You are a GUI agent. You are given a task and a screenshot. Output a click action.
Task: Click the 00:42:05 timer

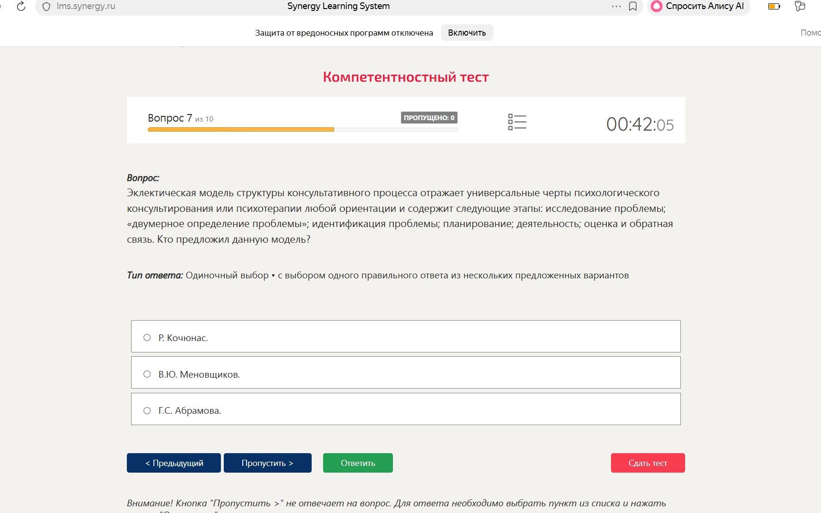640,124
